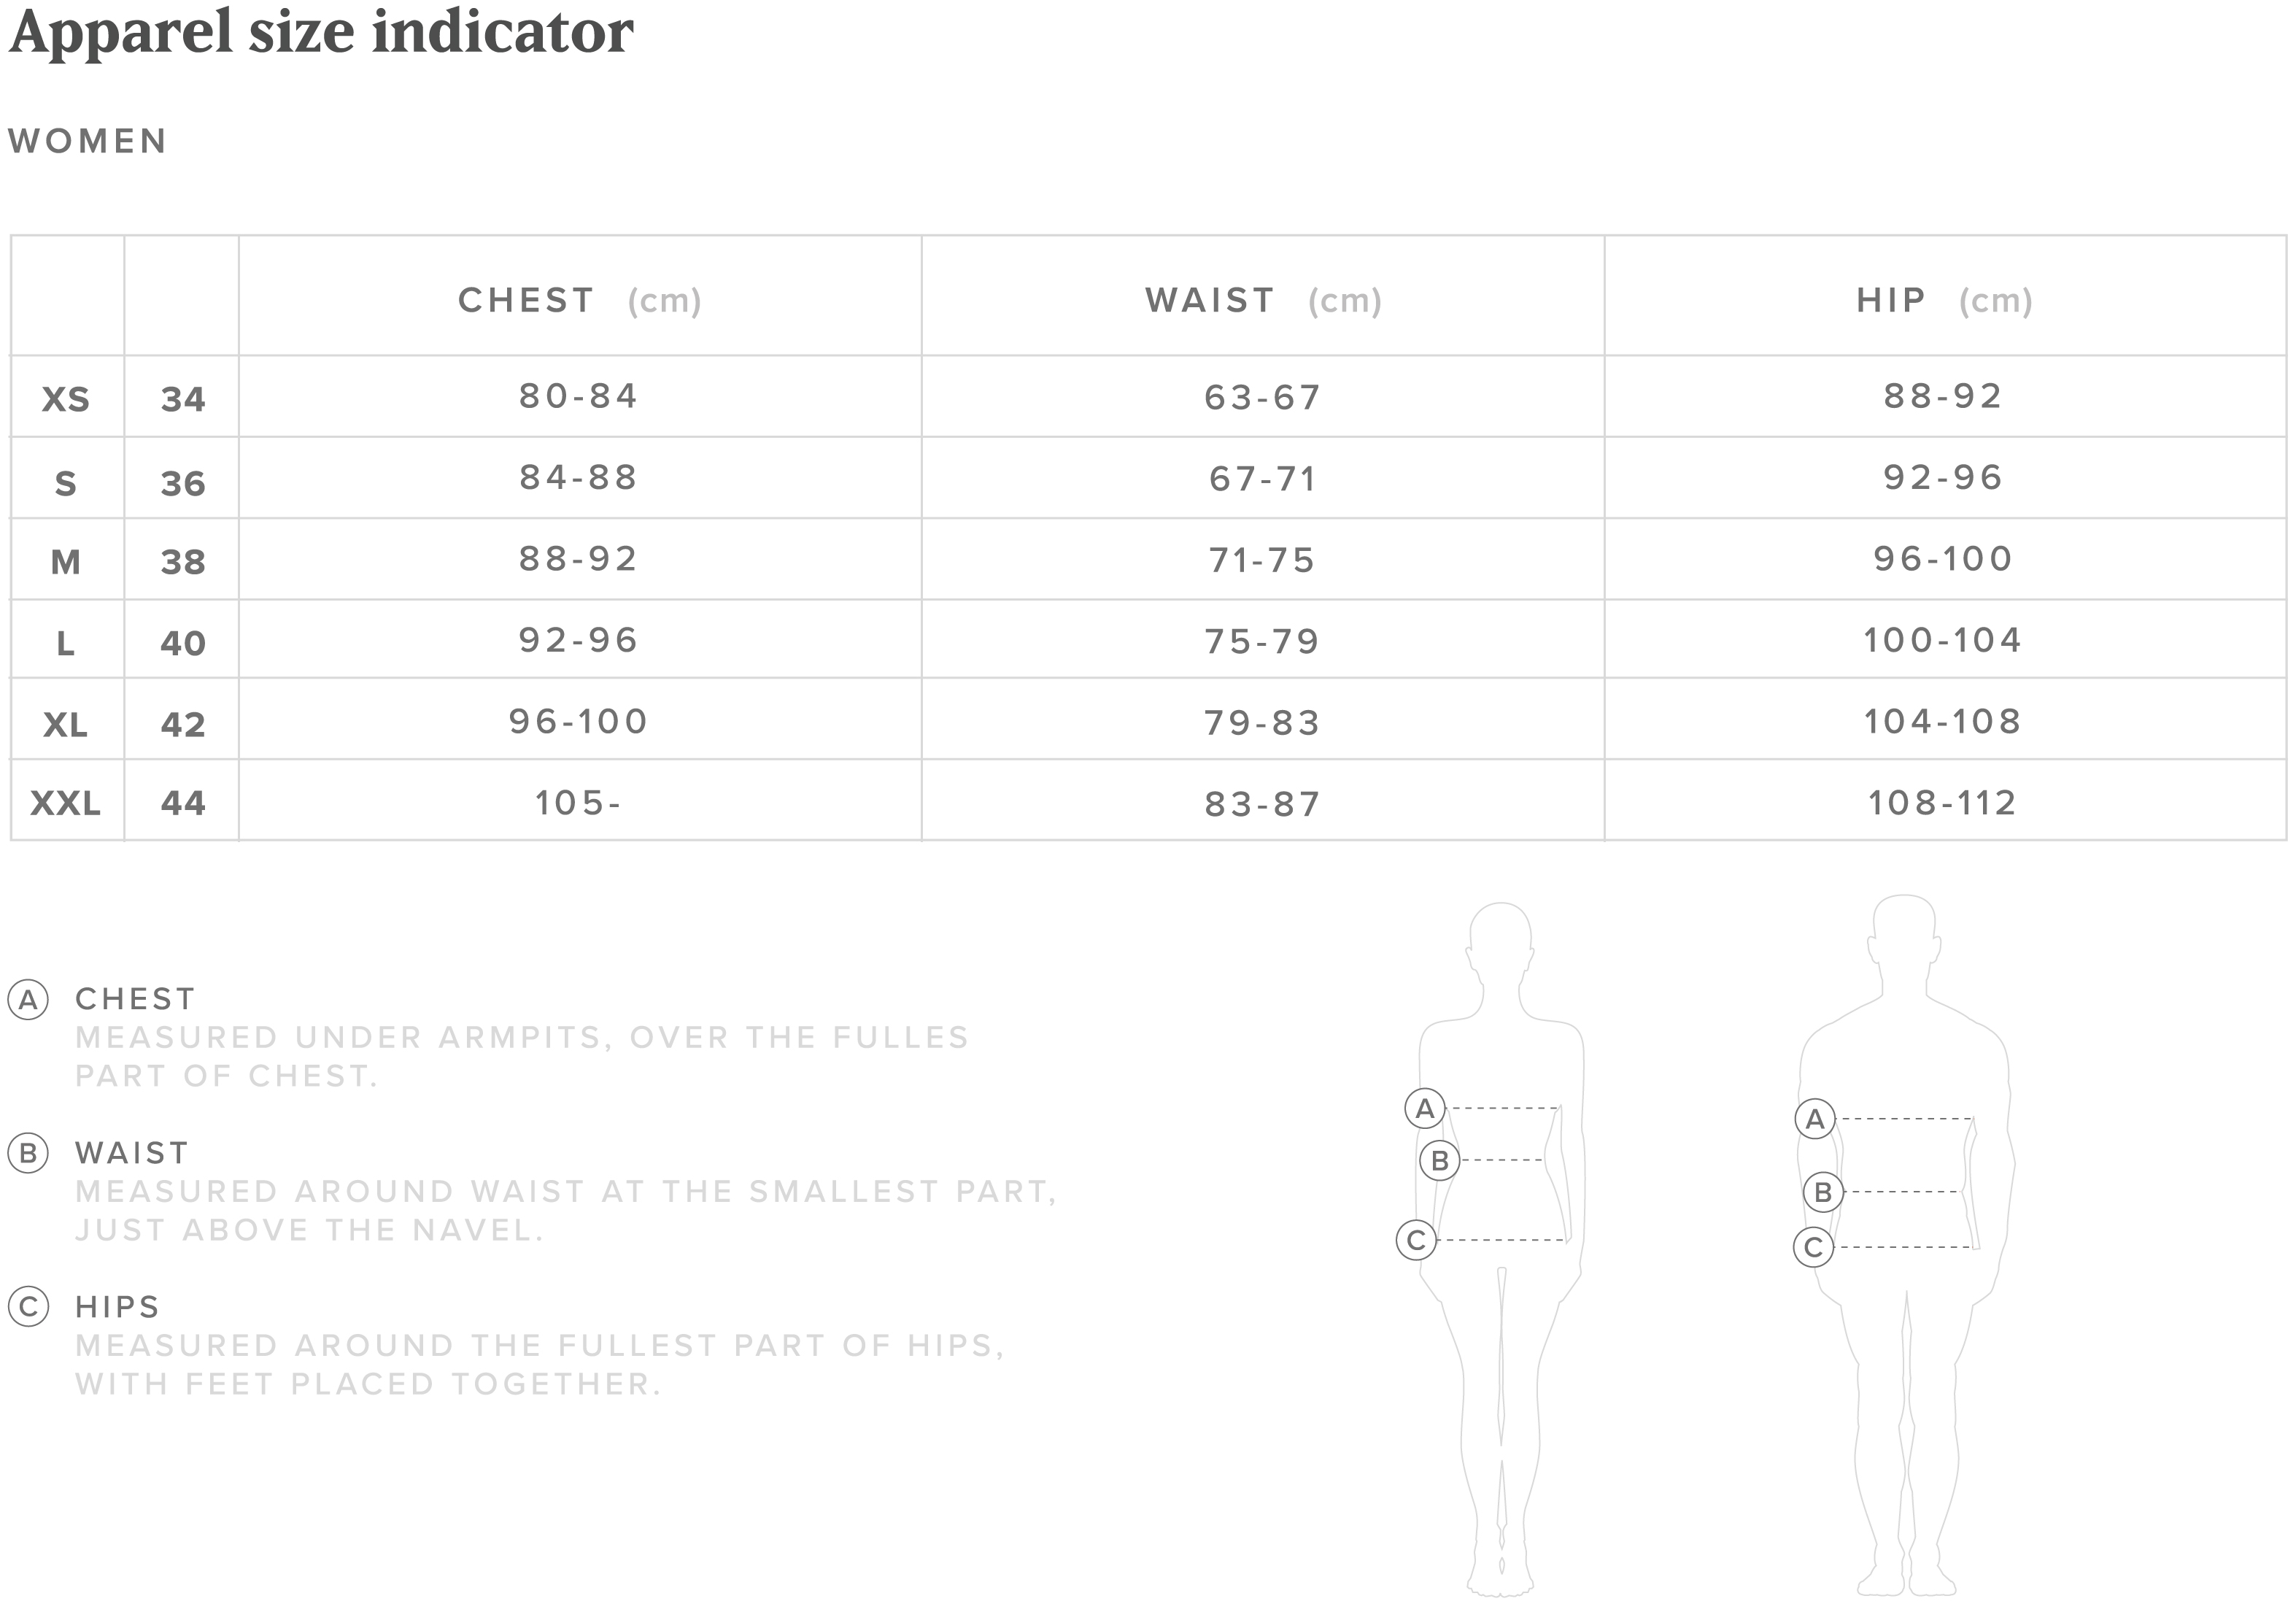2296x1604 pixels.
Task: Click the HIP (cm) column header
Action: coord(1945,300)
